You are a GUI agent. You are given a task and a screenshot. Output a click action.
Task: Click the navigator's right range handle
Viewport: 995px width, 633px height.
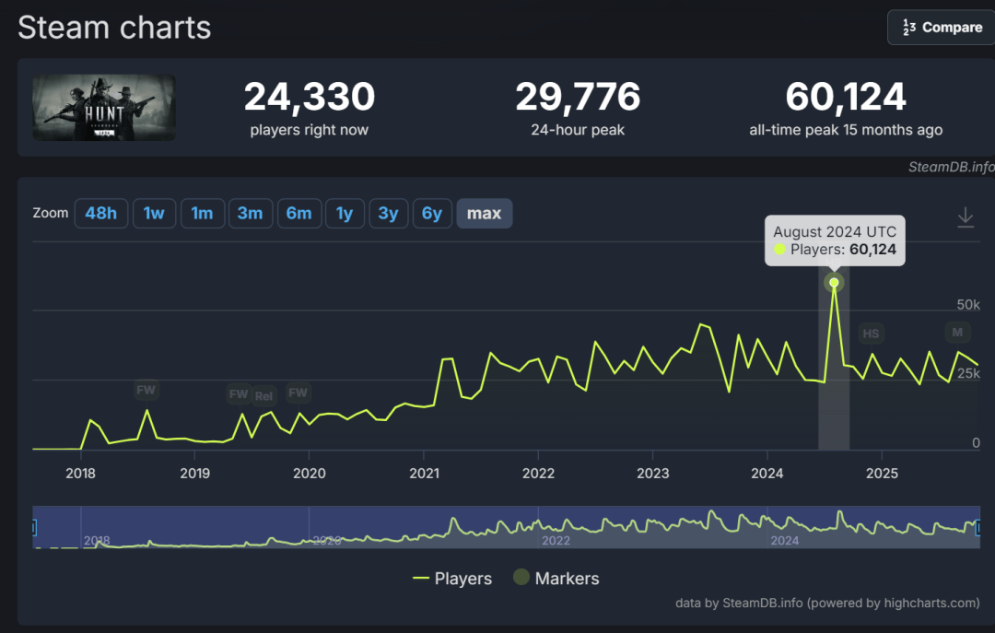[979, 527]
